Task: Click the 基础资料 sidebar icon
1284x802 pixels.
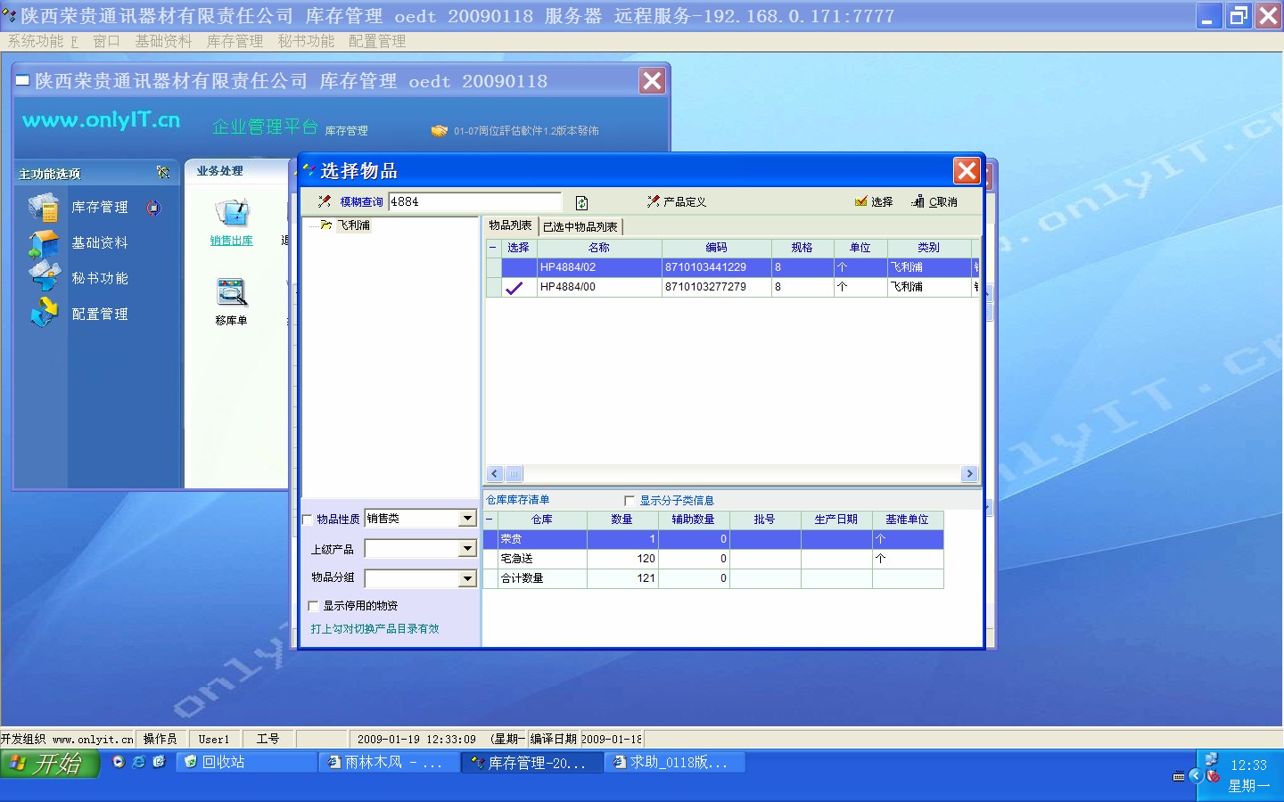Action: pos(43,243)
